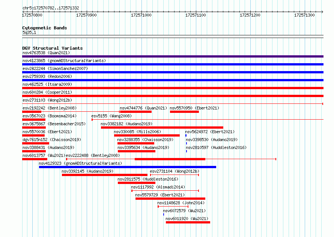Click nsv330085 (Mills2006) label

coord(137,132)
